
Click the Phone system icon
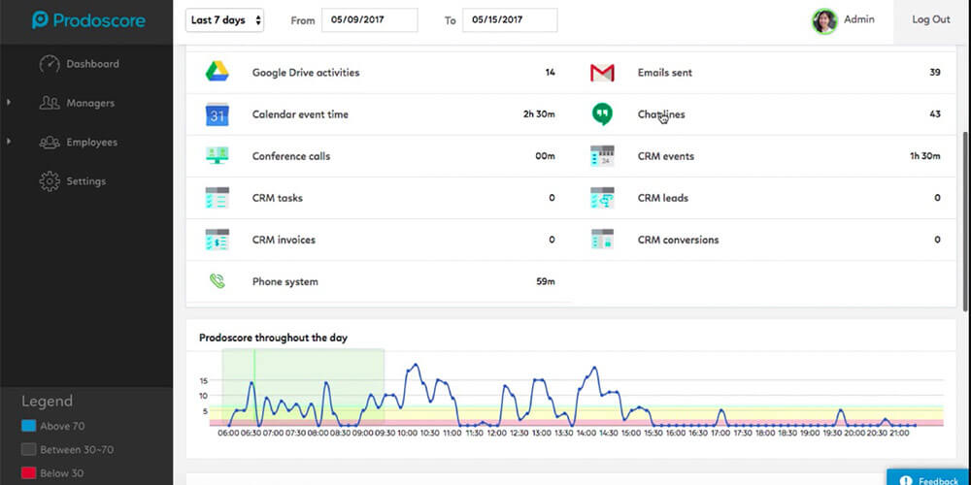click(218, 281)
